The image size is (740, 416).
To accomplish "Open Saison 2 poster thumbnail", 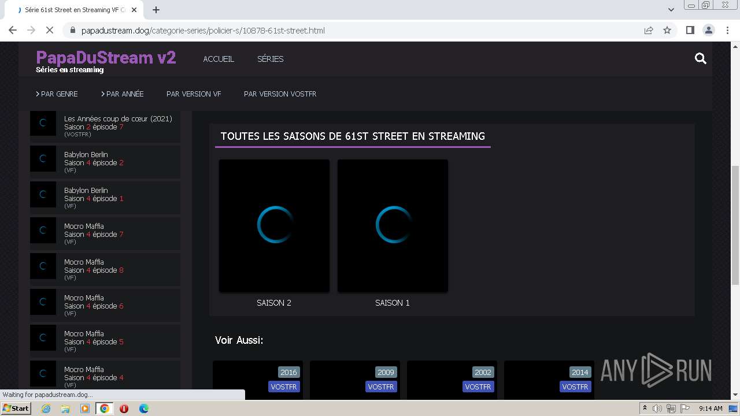I will pyautogui.click(x=274, y=226).
